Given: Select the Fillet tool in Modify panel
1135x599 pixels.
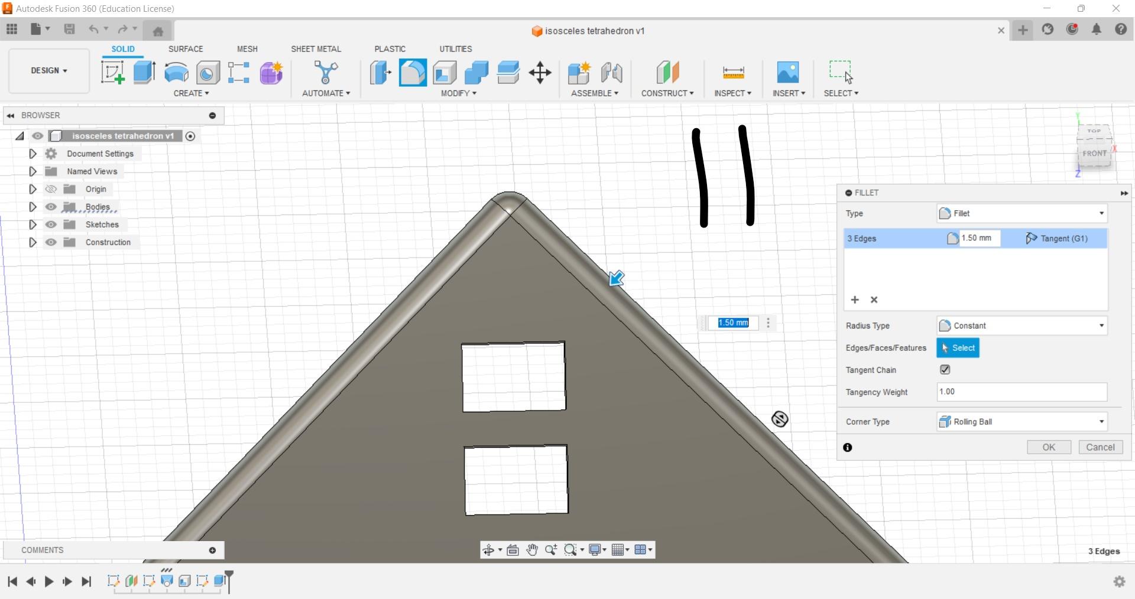Looking at the screenshot, I should coord(413,72).
